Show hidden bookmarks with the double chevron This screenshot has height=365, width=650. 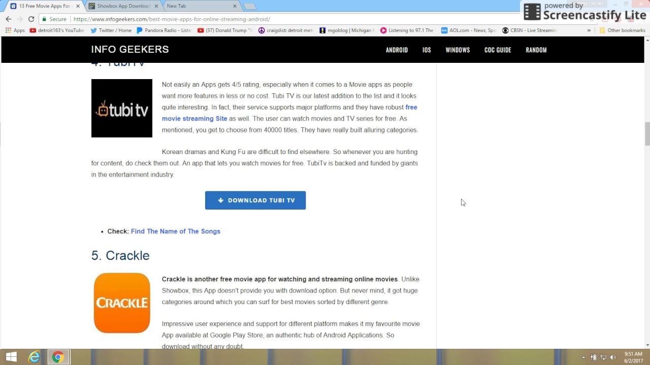pyautogui.click(x=589, y=30)
